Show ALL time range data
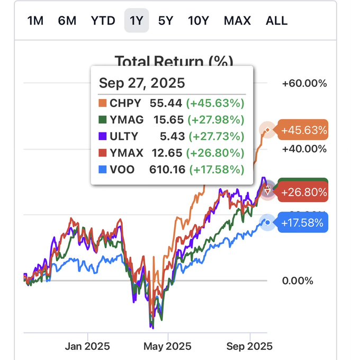 coord(276,21)
